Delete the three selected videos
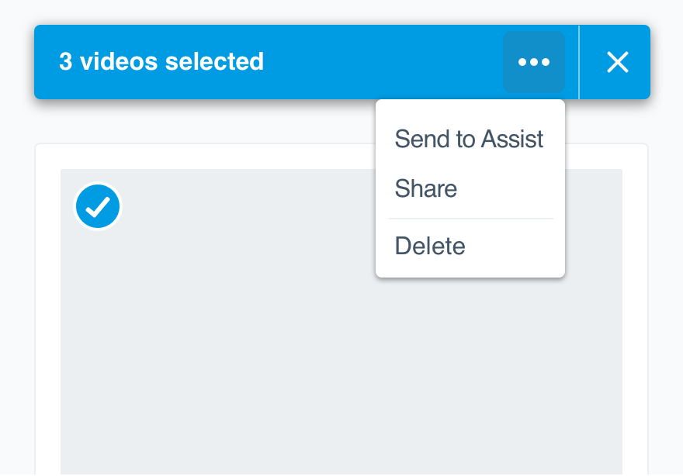Screen dimensions: 683x476 click(x=430, y=246)
